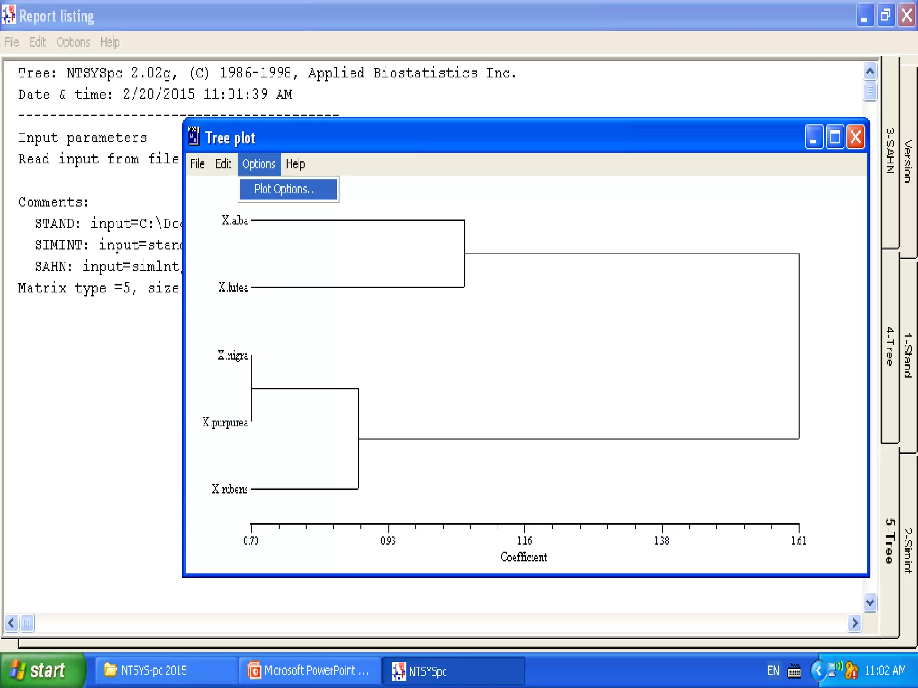Click the Tree plot window title icon
918x688 pixels.
click(x=194, y=137)
